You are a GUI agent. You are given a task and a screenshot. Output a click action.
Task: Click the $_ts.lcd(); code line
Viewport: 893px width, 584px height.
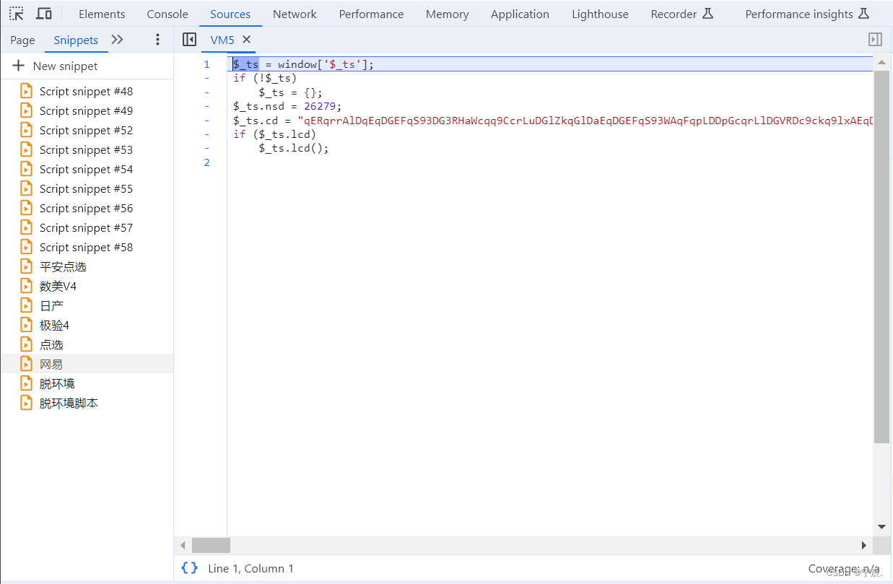[294, 148]
